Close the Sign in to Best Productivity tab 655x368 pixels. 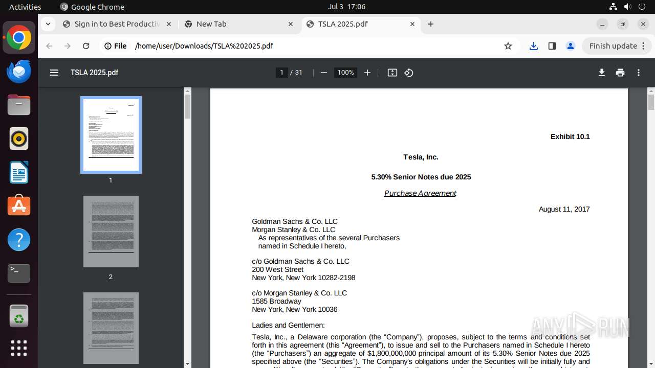point(169,24)
